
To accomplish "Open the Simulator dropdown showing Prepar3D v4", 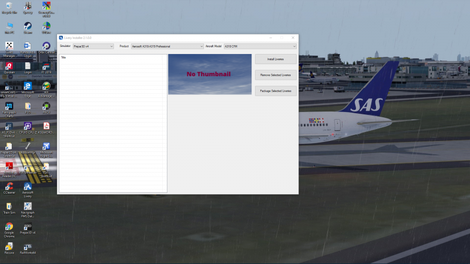I will [93, 46].
